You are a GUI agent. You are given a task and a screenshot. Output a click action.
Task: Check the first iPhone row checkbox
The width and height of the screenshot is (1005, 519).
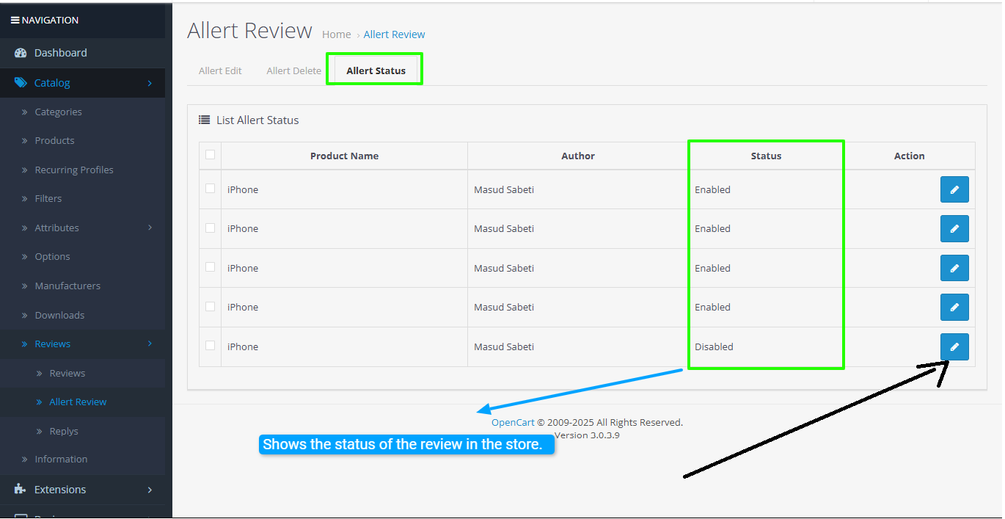tap(211, 189)
